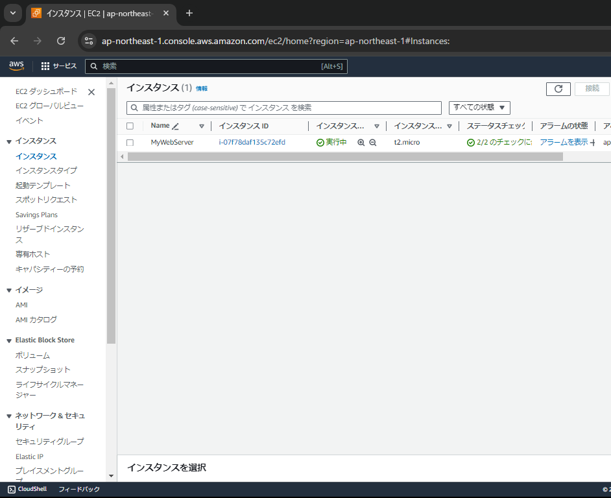The width and height of the screenshot is (611, 498).
Task: Open EC2 ダッシュボード in sidebar
Action: pos(46,91)
